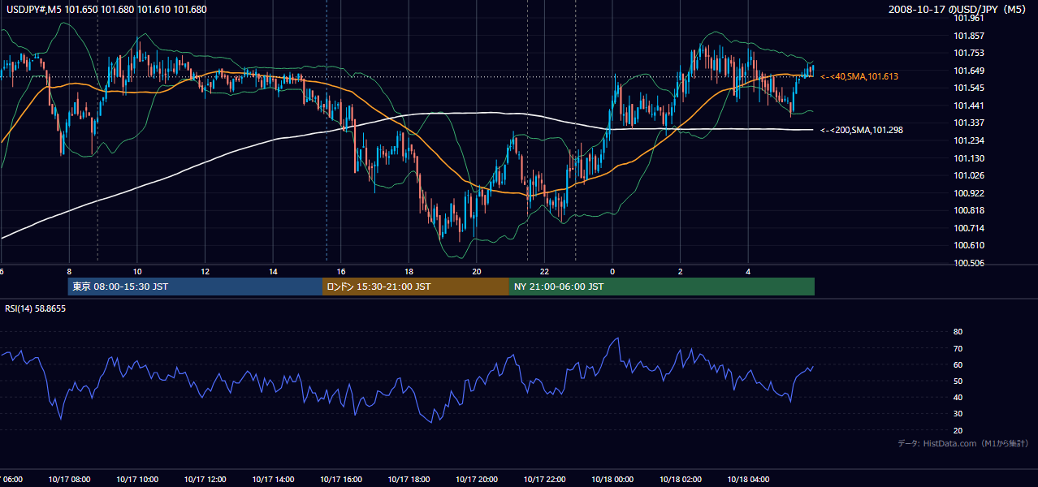Click RSI scale value 80
This screenshot has width=1038, height=487.
tap(958, 332)
